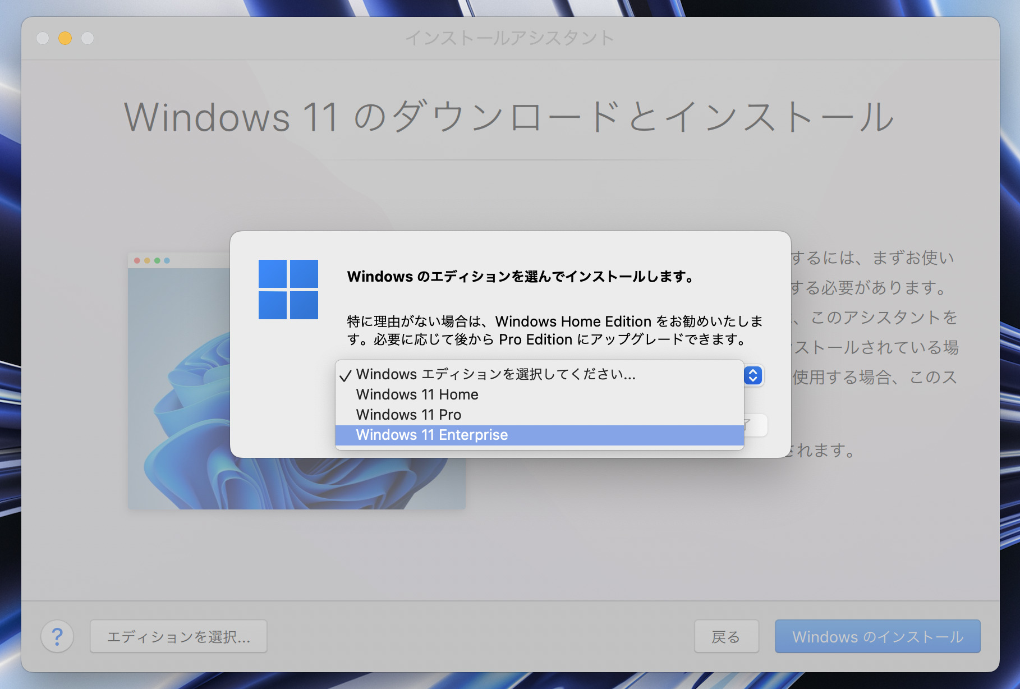The image size is (1020, 689).
Task: Click the 'インストールアシスタント' window title
Action: (509, 38)
